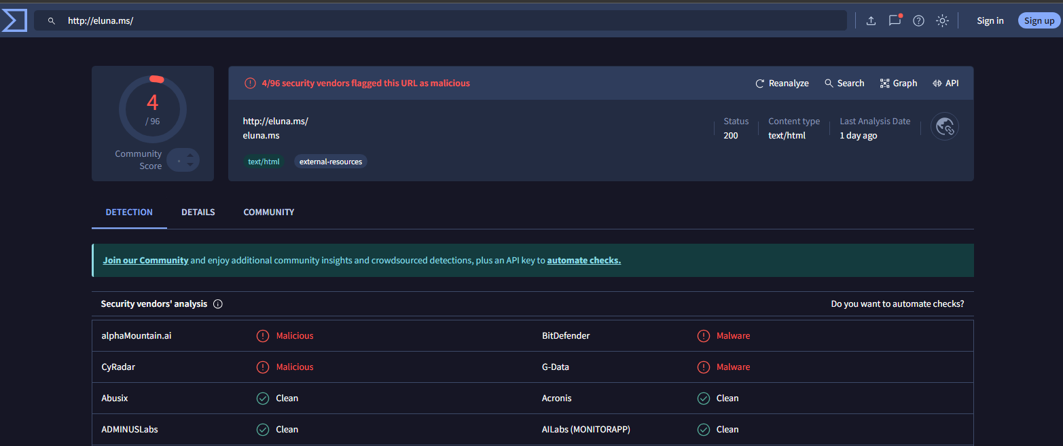Follow the automate checks link
Screen dimensions: 1063x446
tap(584, 261)
